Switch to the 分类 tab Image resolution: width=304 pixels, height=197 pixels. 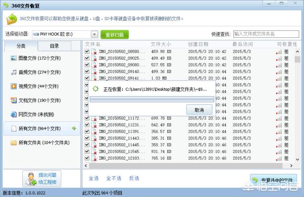coord(20,46)
